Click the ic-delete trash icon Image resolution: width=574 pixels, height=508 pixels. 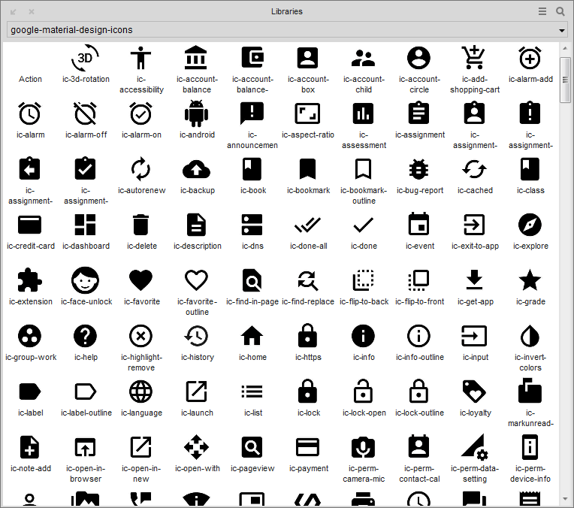click(x=141, y=225)
